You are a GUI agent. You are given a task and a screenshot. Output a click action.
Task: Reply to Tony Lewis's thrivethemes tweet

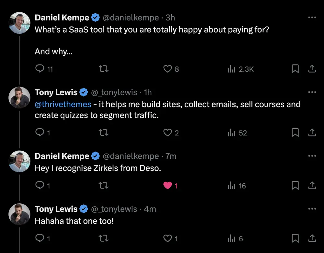pos(40,132)
